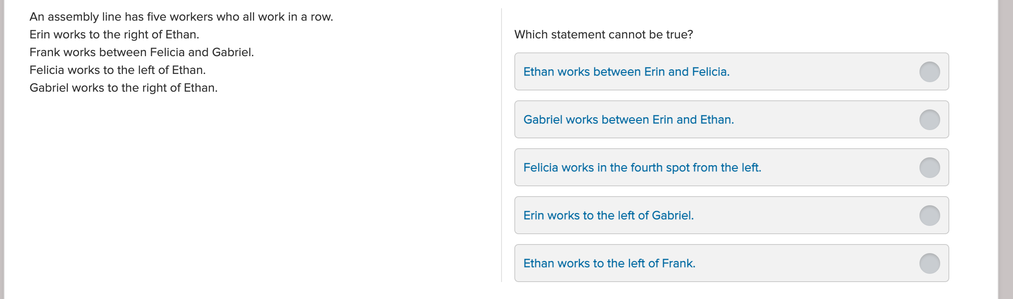This screenshot has width=1013, height=299.
Task: Click the clue 'Felicia works to the left of Ethan.'
Action: (x=118, y=70)
